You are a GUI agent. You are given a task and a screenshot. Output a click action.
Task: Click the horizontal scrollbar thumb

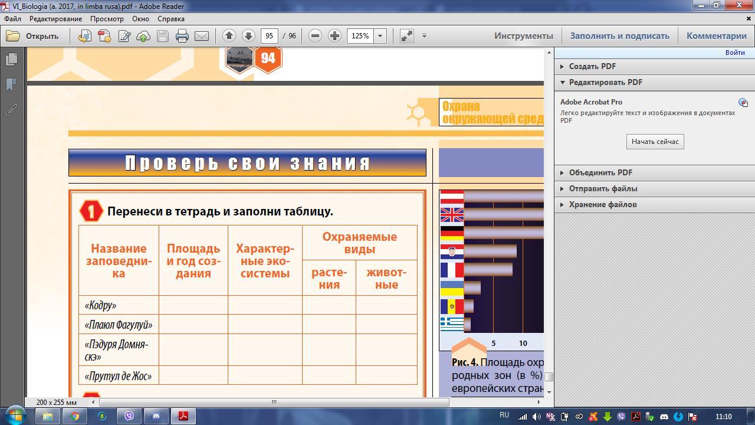(274, 402)
